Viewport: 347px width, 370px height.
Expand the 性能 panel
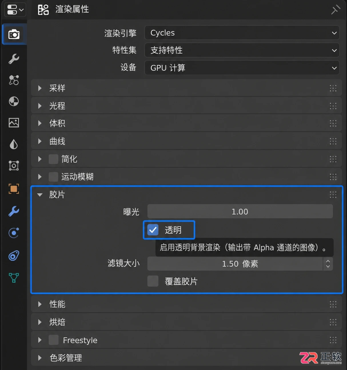(40, 304)
